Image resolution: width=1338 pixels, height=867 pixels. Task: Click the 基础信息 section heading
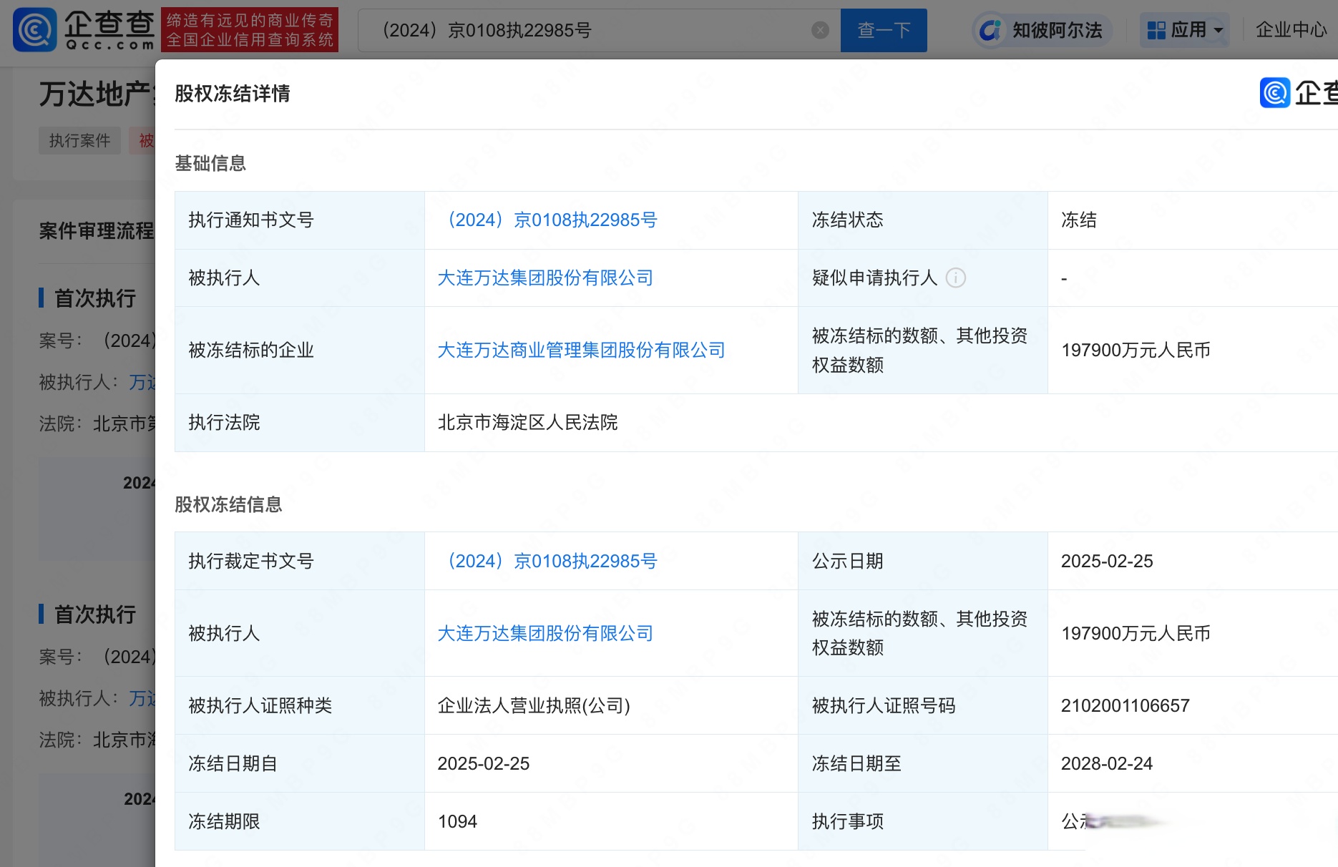(210, 163)
